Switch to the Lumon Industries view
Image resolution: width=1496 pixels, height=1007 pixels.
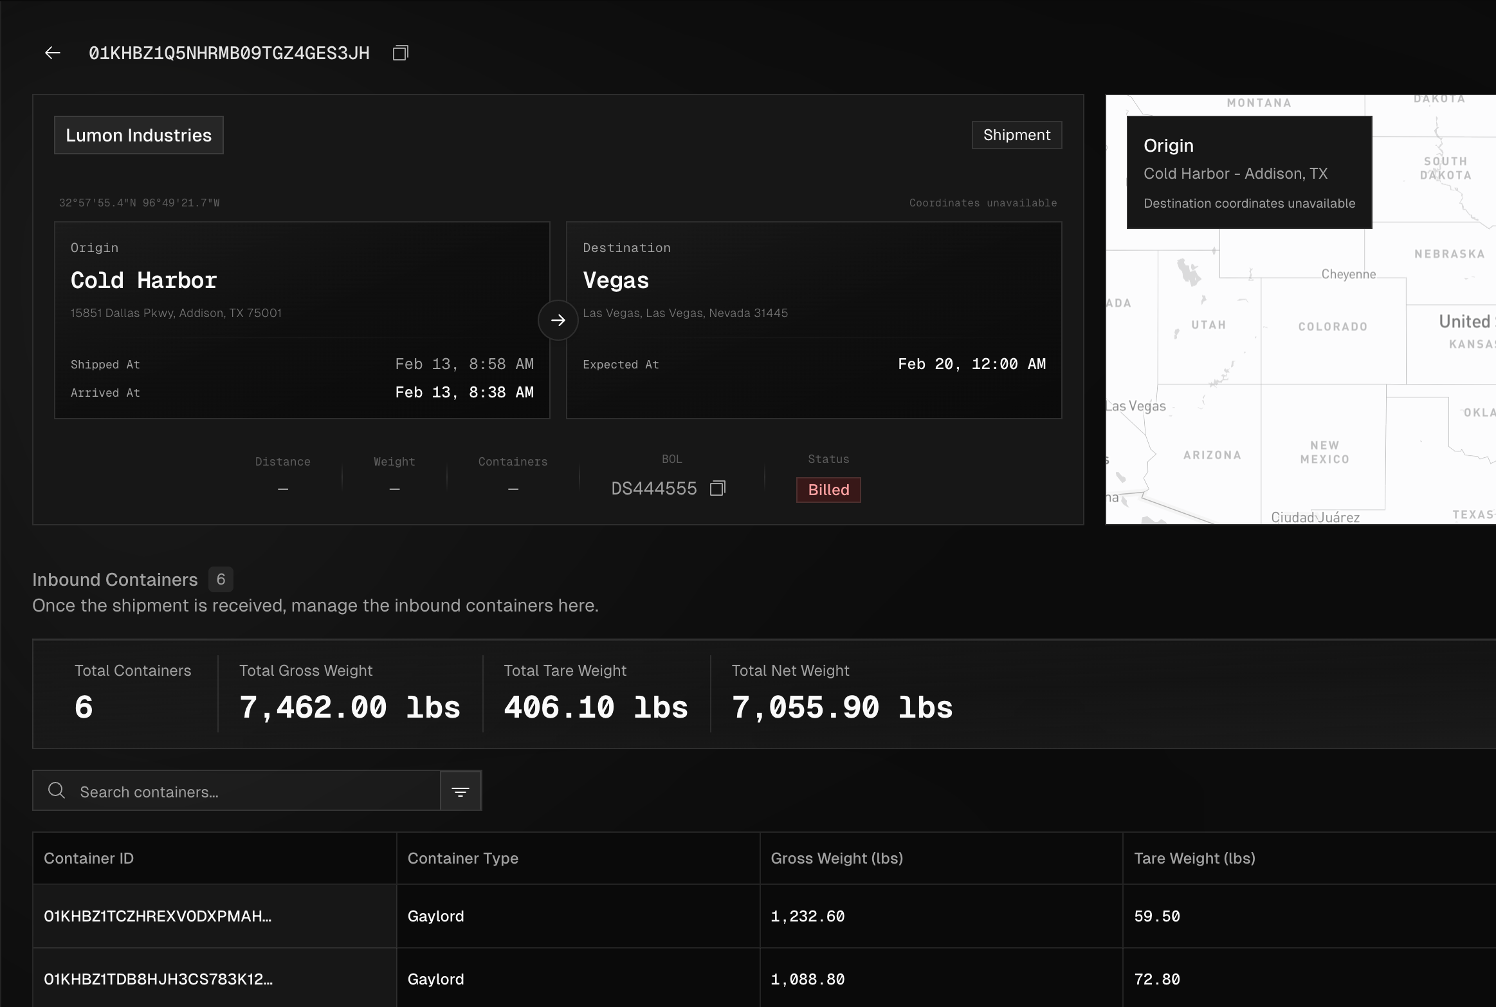(x=139, y=134)
